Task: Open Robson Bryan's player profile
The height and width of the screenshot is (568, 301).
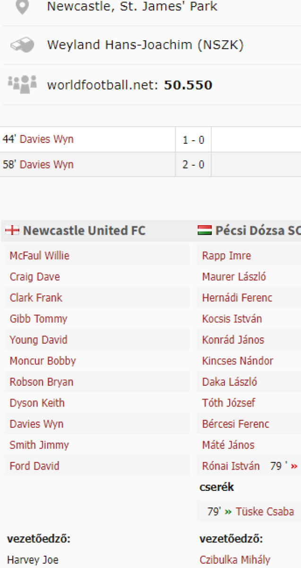Action: click(x=41, y=382)
